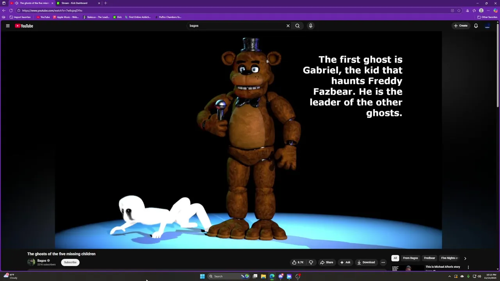The image size is (500, 281).
Task: Open the YouTube bookmark
Action: click(x=43, y=17)
